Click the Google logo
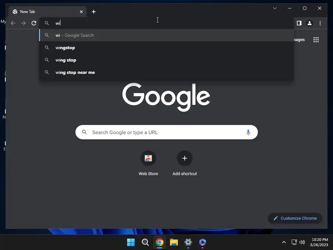The height and width of the screenshot is (250, 333). pyautogui.click(x=166, y=97)
